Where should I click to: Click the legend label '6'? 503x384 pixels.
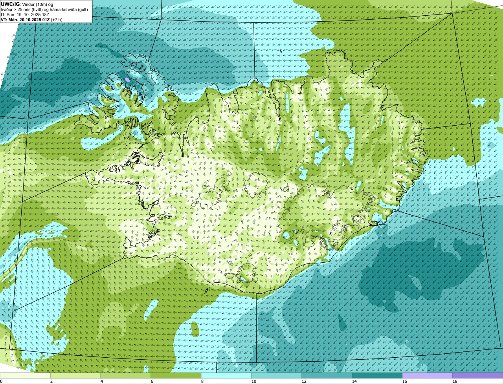152,381
